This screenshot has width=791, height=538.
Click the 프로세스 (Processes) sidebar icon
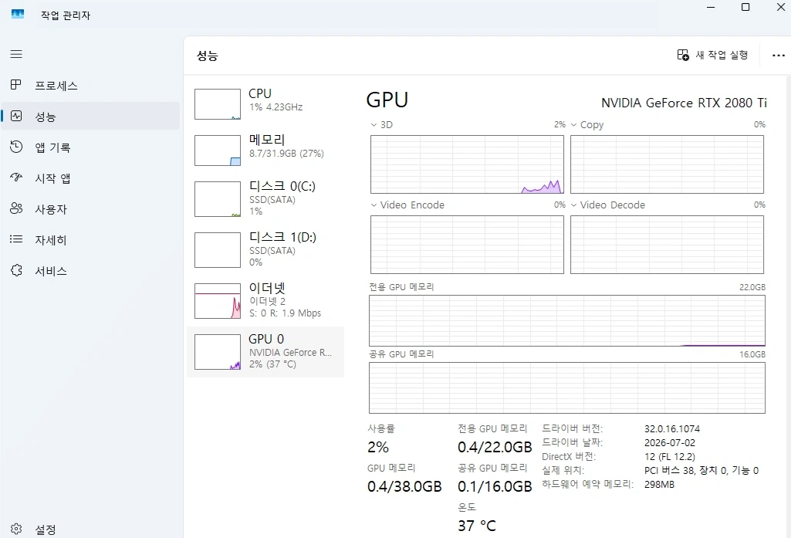coord(16,85)
